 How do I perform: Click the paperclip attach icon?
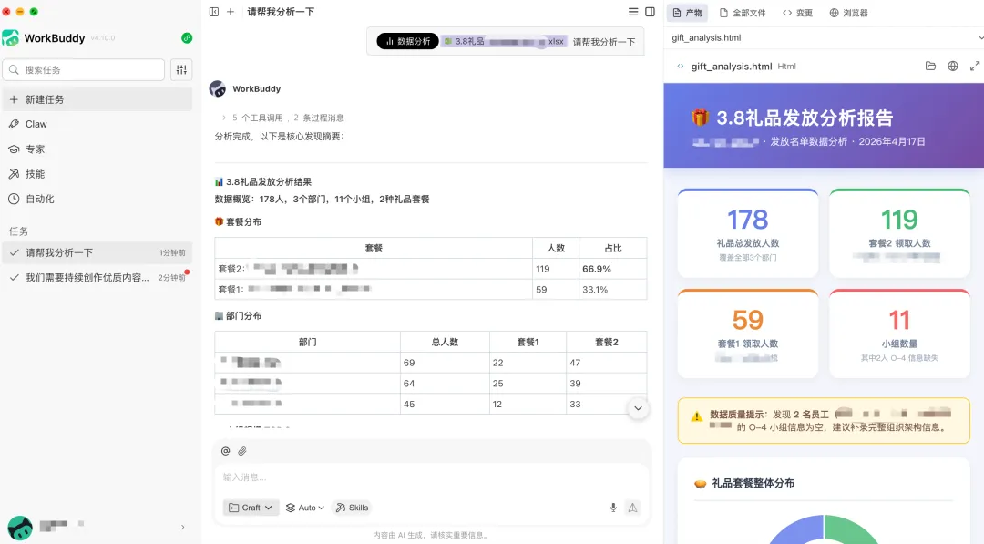pyautogui.click(x=242, y=451)
